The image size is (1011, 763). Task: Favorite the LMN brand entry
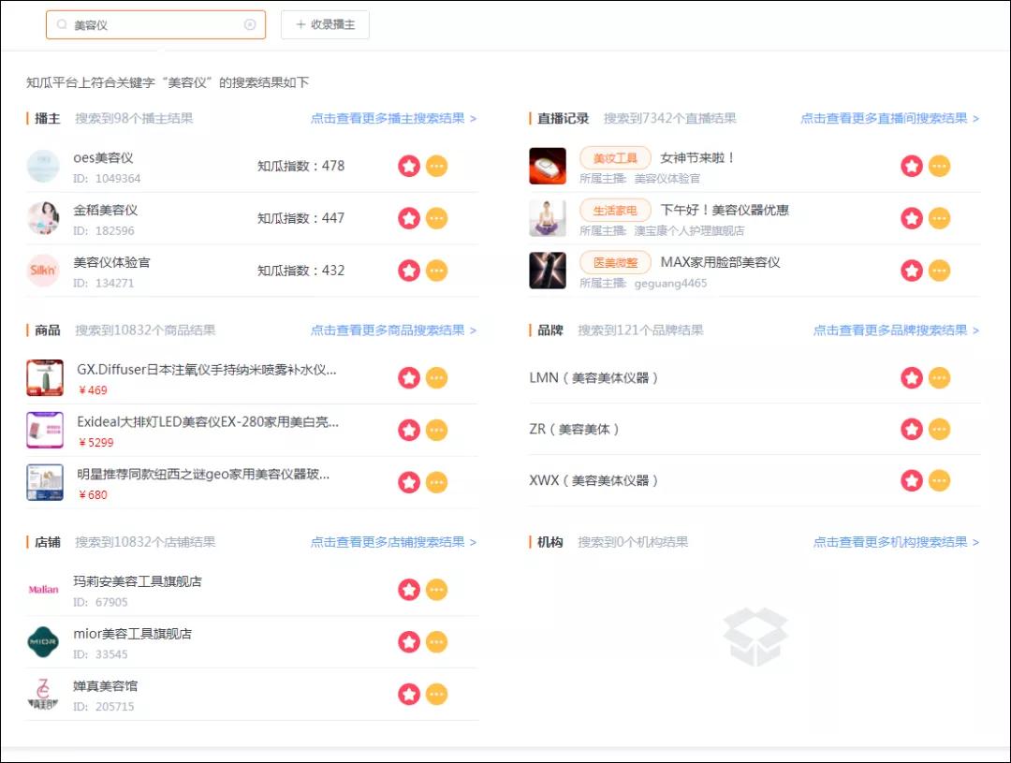911,378
